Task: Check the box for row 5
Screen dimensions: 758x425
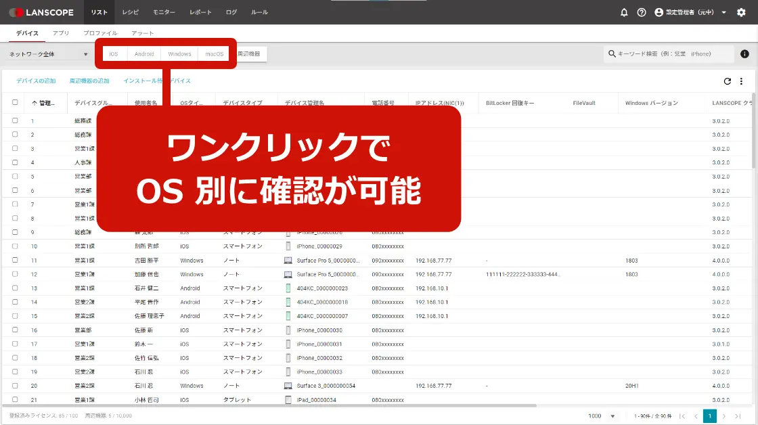Action: pos(15,177)
